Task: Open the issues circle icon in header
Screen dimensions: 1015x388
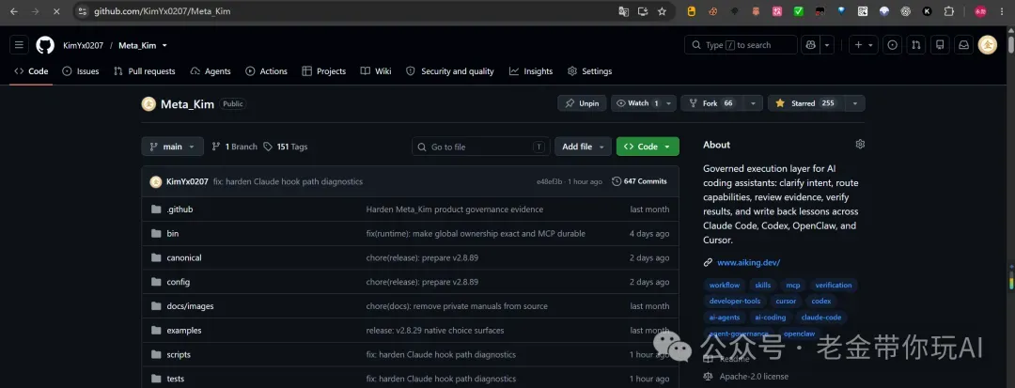Action: pyautogui.click(x=893, y=45)
